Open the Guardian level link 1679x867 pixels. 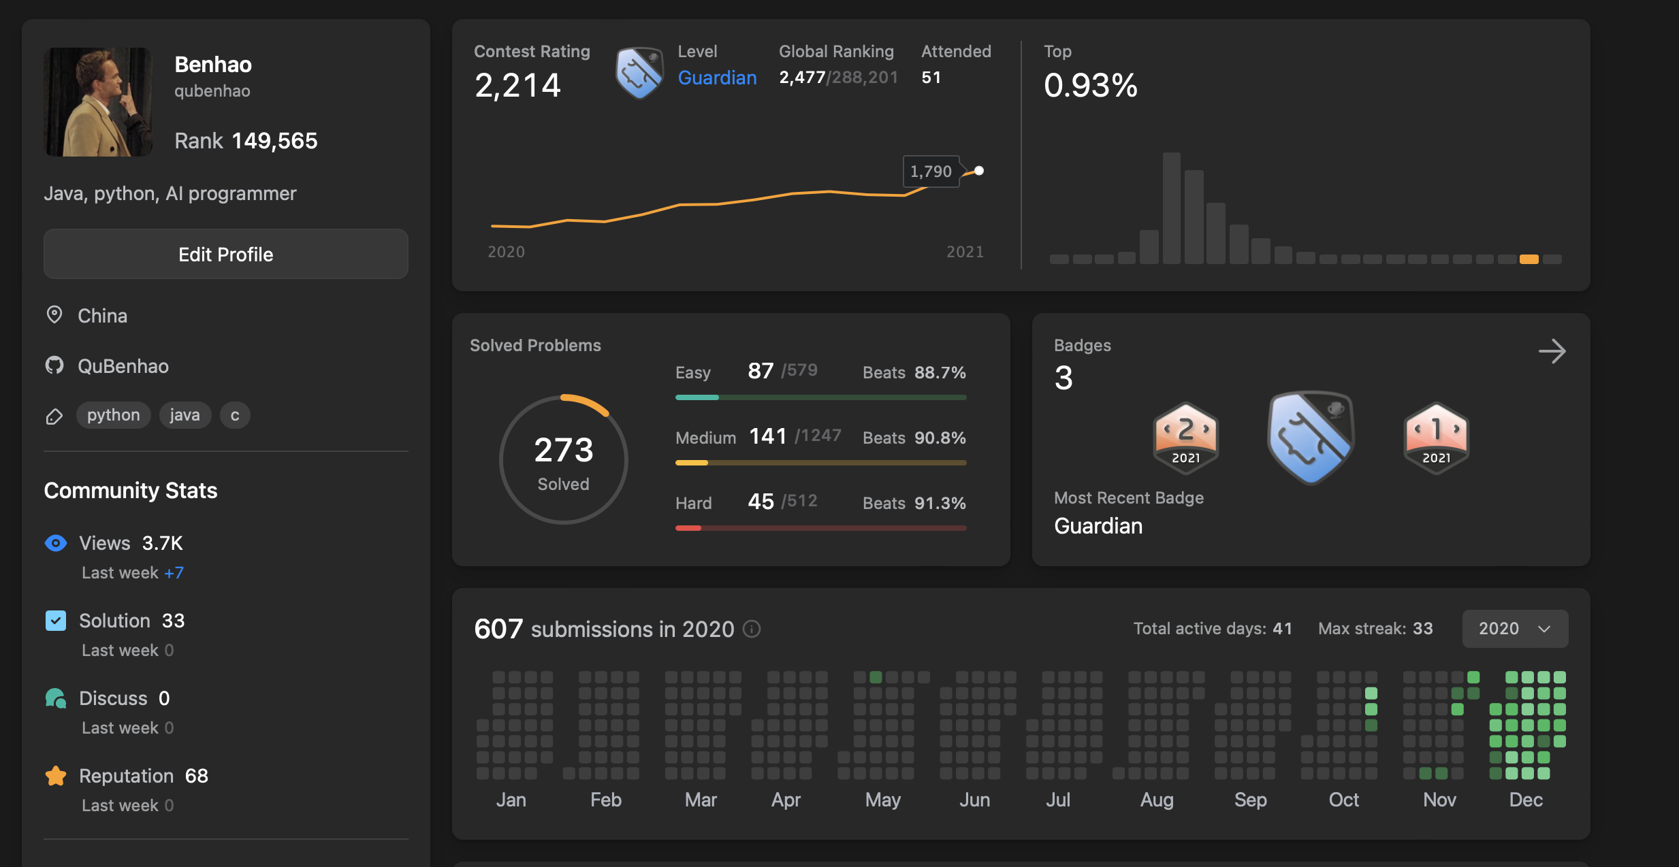(717, 78)
